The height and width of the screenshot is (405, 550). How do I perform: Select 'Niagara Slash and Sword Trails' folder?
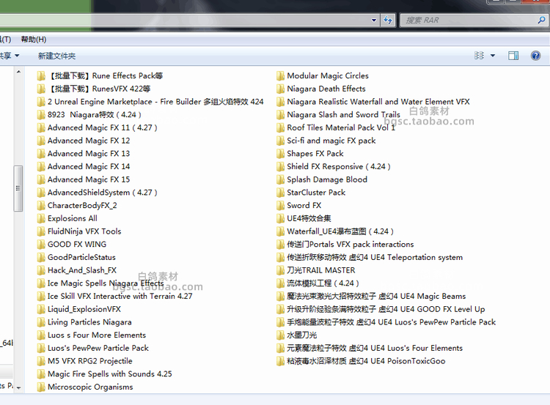click(343, 114)
